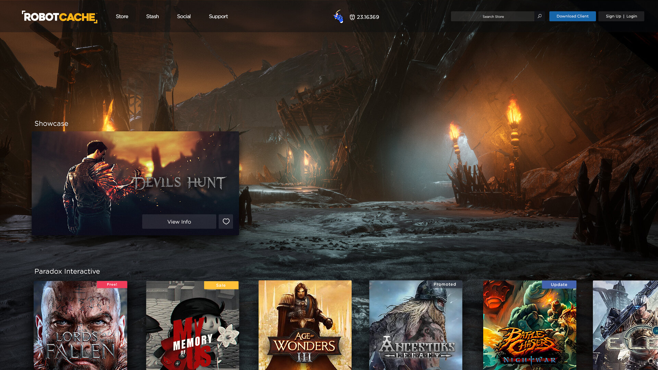Open the Ancestors Legacy game cover
Viewport: 658px width, 370px height.
click(416, 325)
